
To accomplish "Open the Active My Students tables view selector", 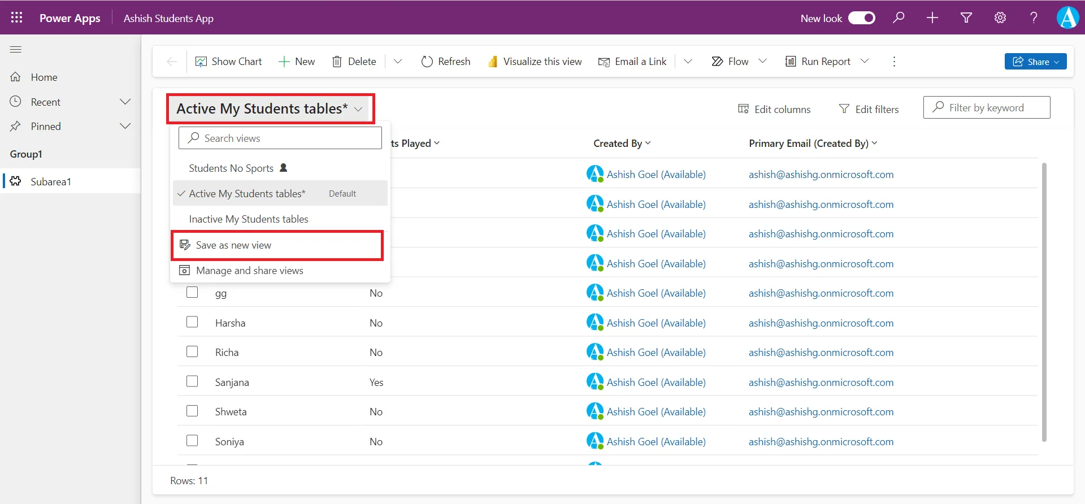I will pyautogui.click(x=270, y=108).
